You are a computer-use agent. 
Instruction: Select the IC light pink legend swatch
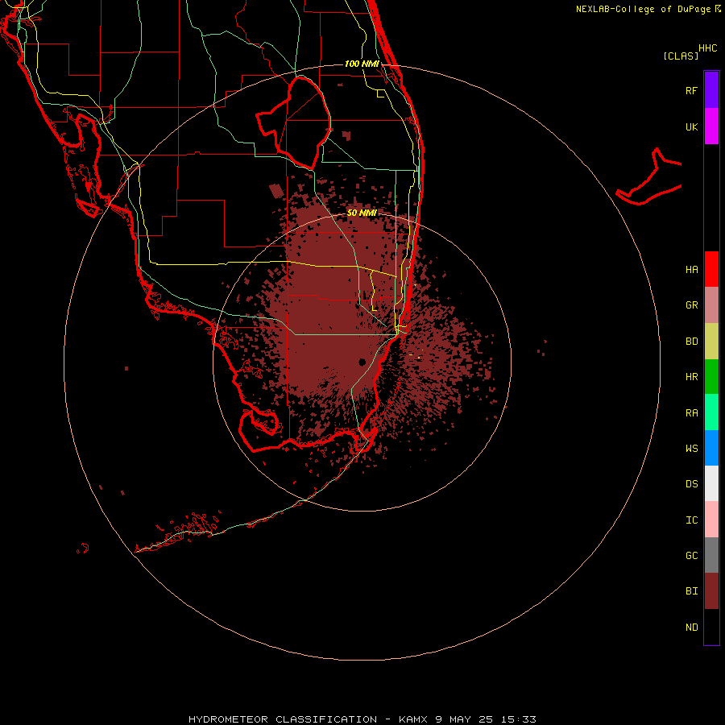(x=711, y=520)
